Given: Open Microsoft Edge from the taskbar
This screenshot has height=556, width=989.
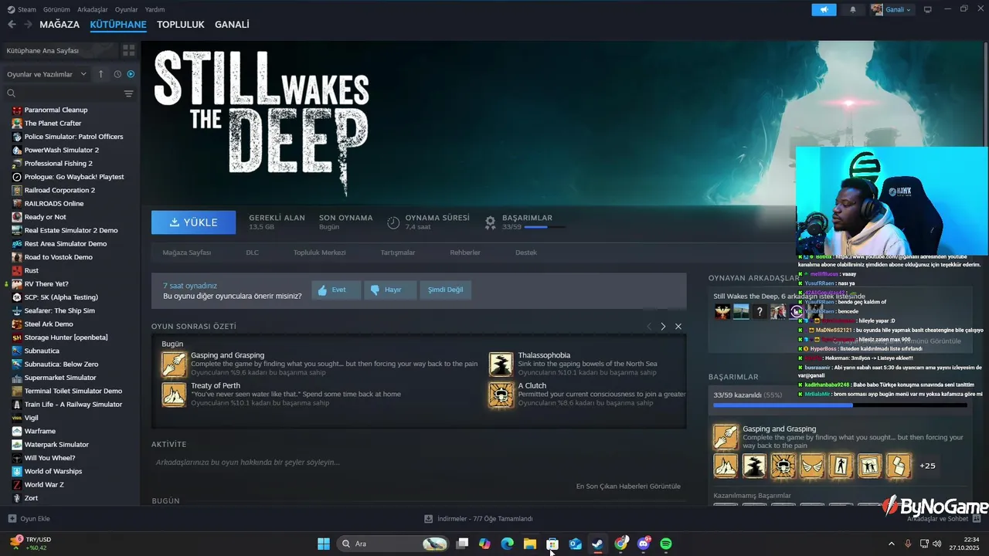Looking at the screenshot, I should [507, 544].
